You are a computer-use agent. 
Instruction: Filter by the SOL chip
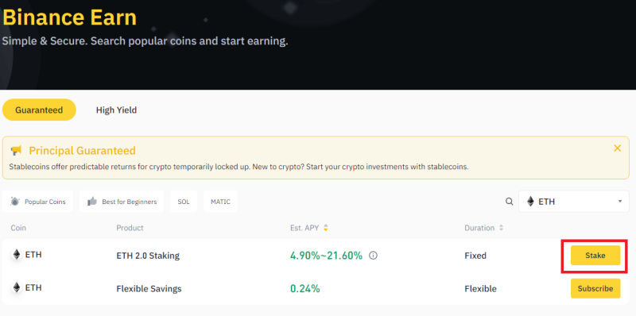(x=184, y=202)
